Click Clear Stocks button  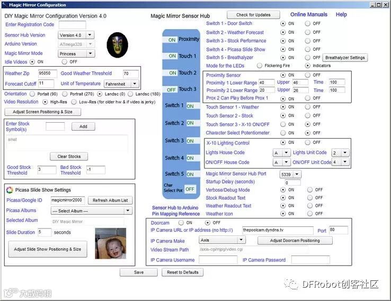coord(69,157)
